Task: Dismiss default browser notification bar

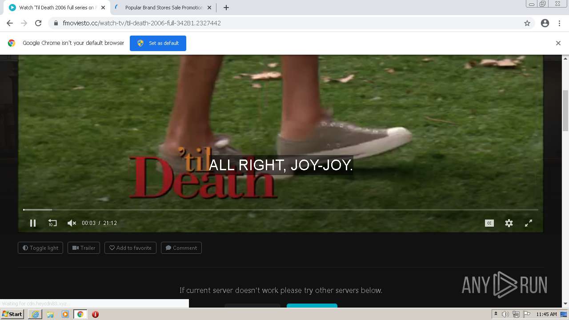Action: tap(558, 43)
